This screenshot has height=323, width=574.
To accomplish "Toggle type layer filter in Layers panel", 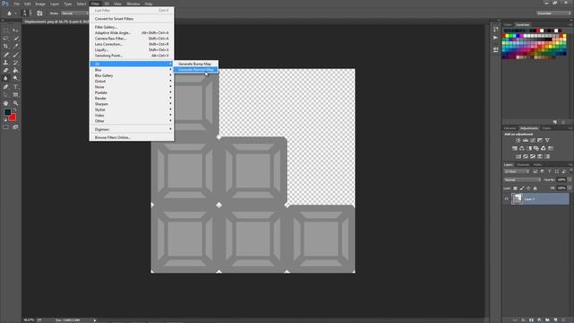I will coord(549,171).
